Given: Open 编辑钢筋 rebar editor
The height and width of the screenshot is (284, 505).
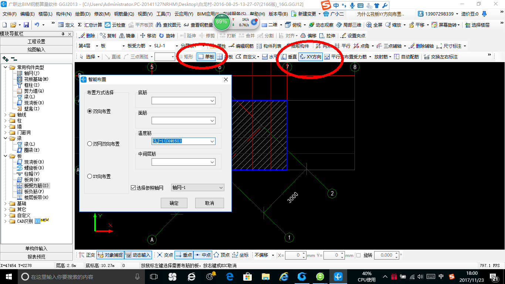Looking at the screenshot, I should pos(241,46).
